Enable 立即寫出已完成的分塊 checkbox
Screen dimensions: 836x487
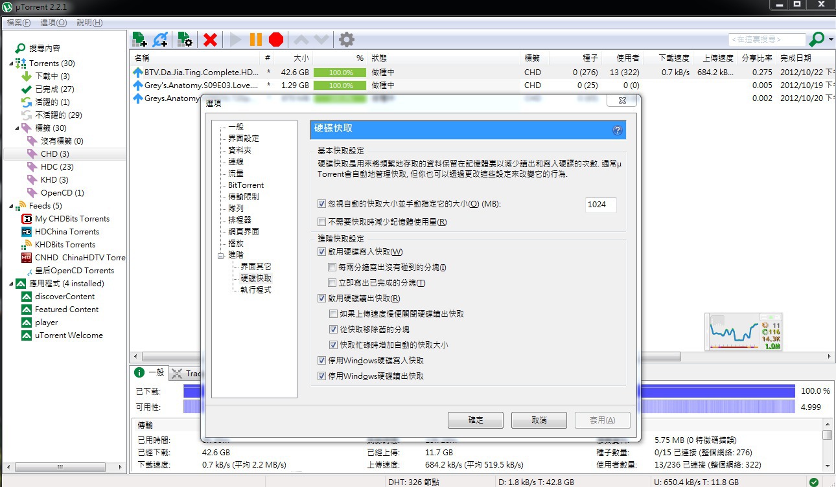point(333,283)
